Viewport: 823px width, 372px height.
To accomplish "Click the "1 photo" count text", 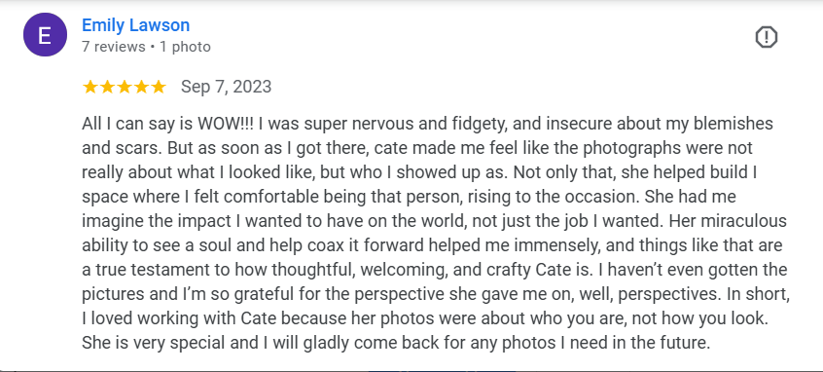I will pyautogui.click(x=185, y=47).
